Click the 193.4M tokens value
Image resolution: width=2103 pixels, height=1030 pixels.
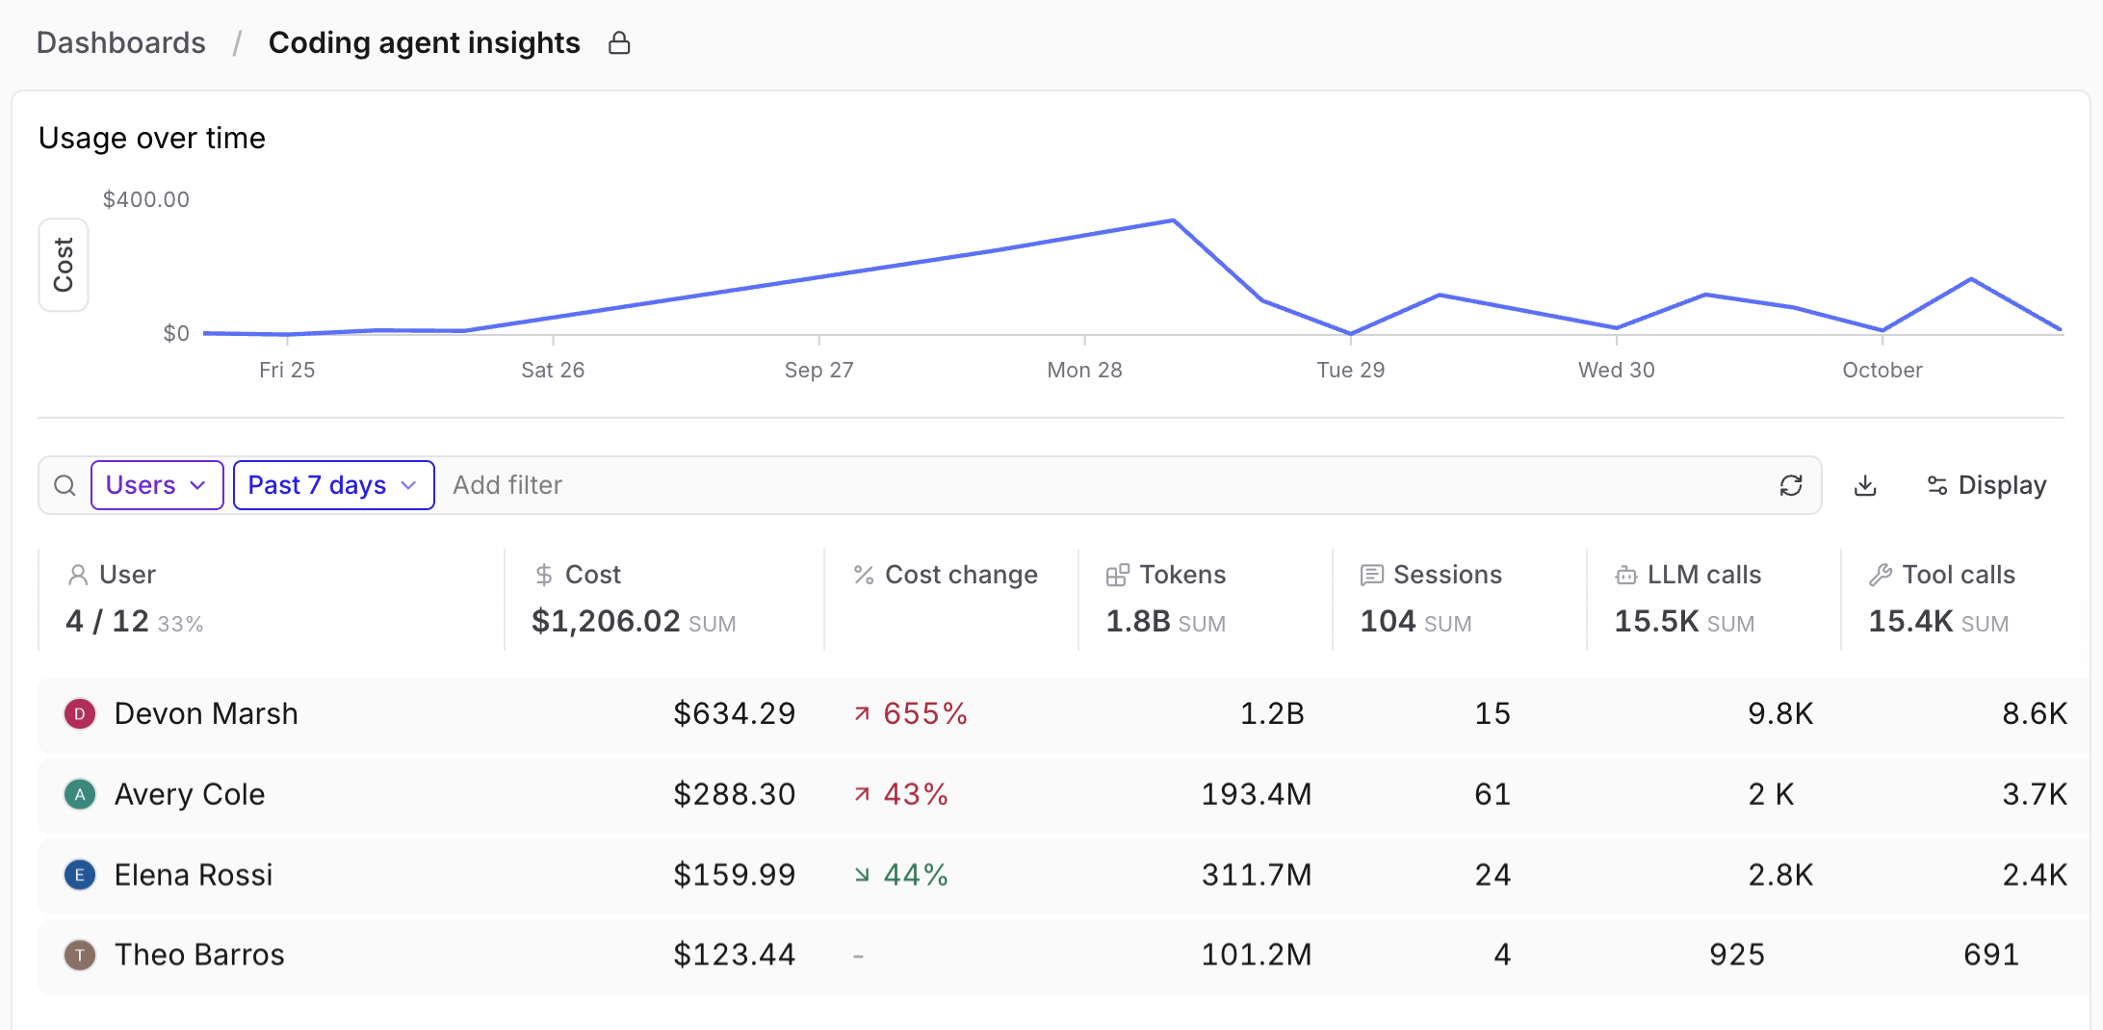tap(1257, 794)
